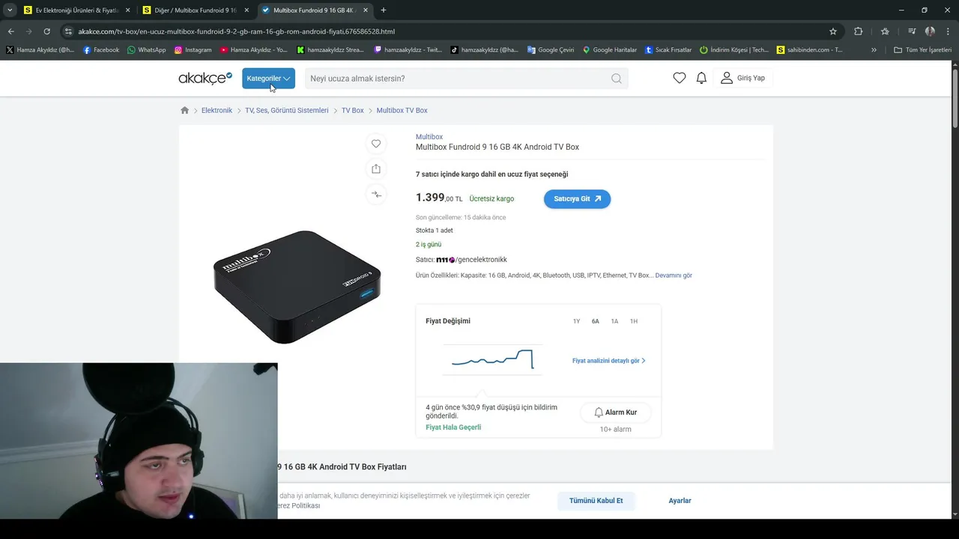Open WhatsApp bookmark
Image resolution: width=959 pixels, height=539 pixels.
pos(146,50)
